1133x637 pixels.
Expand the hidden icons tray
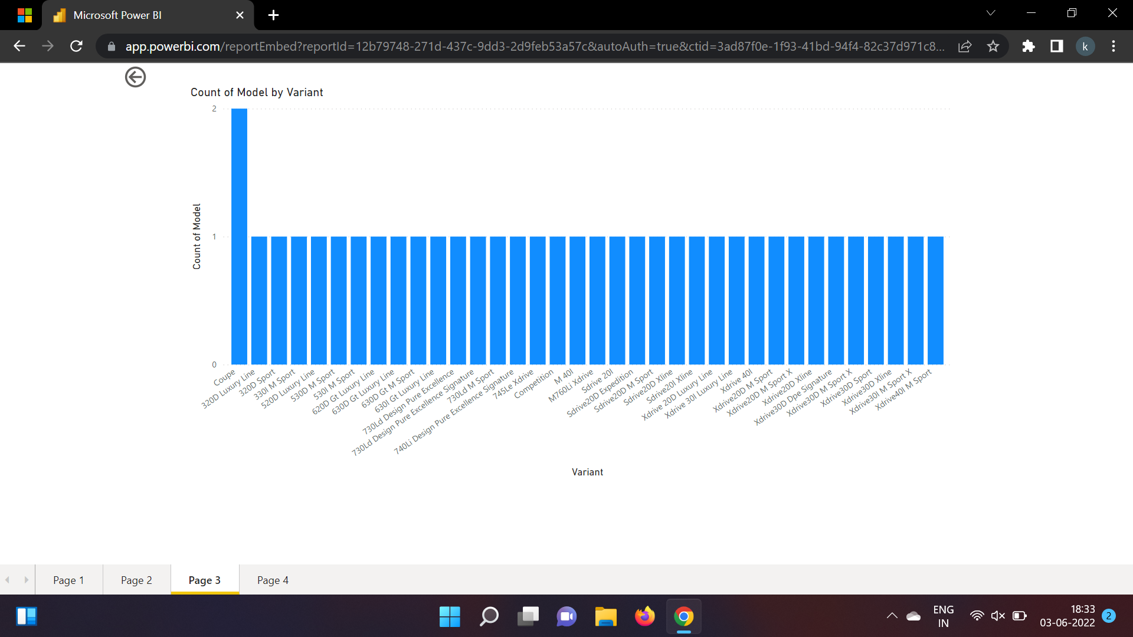point(892,615)
